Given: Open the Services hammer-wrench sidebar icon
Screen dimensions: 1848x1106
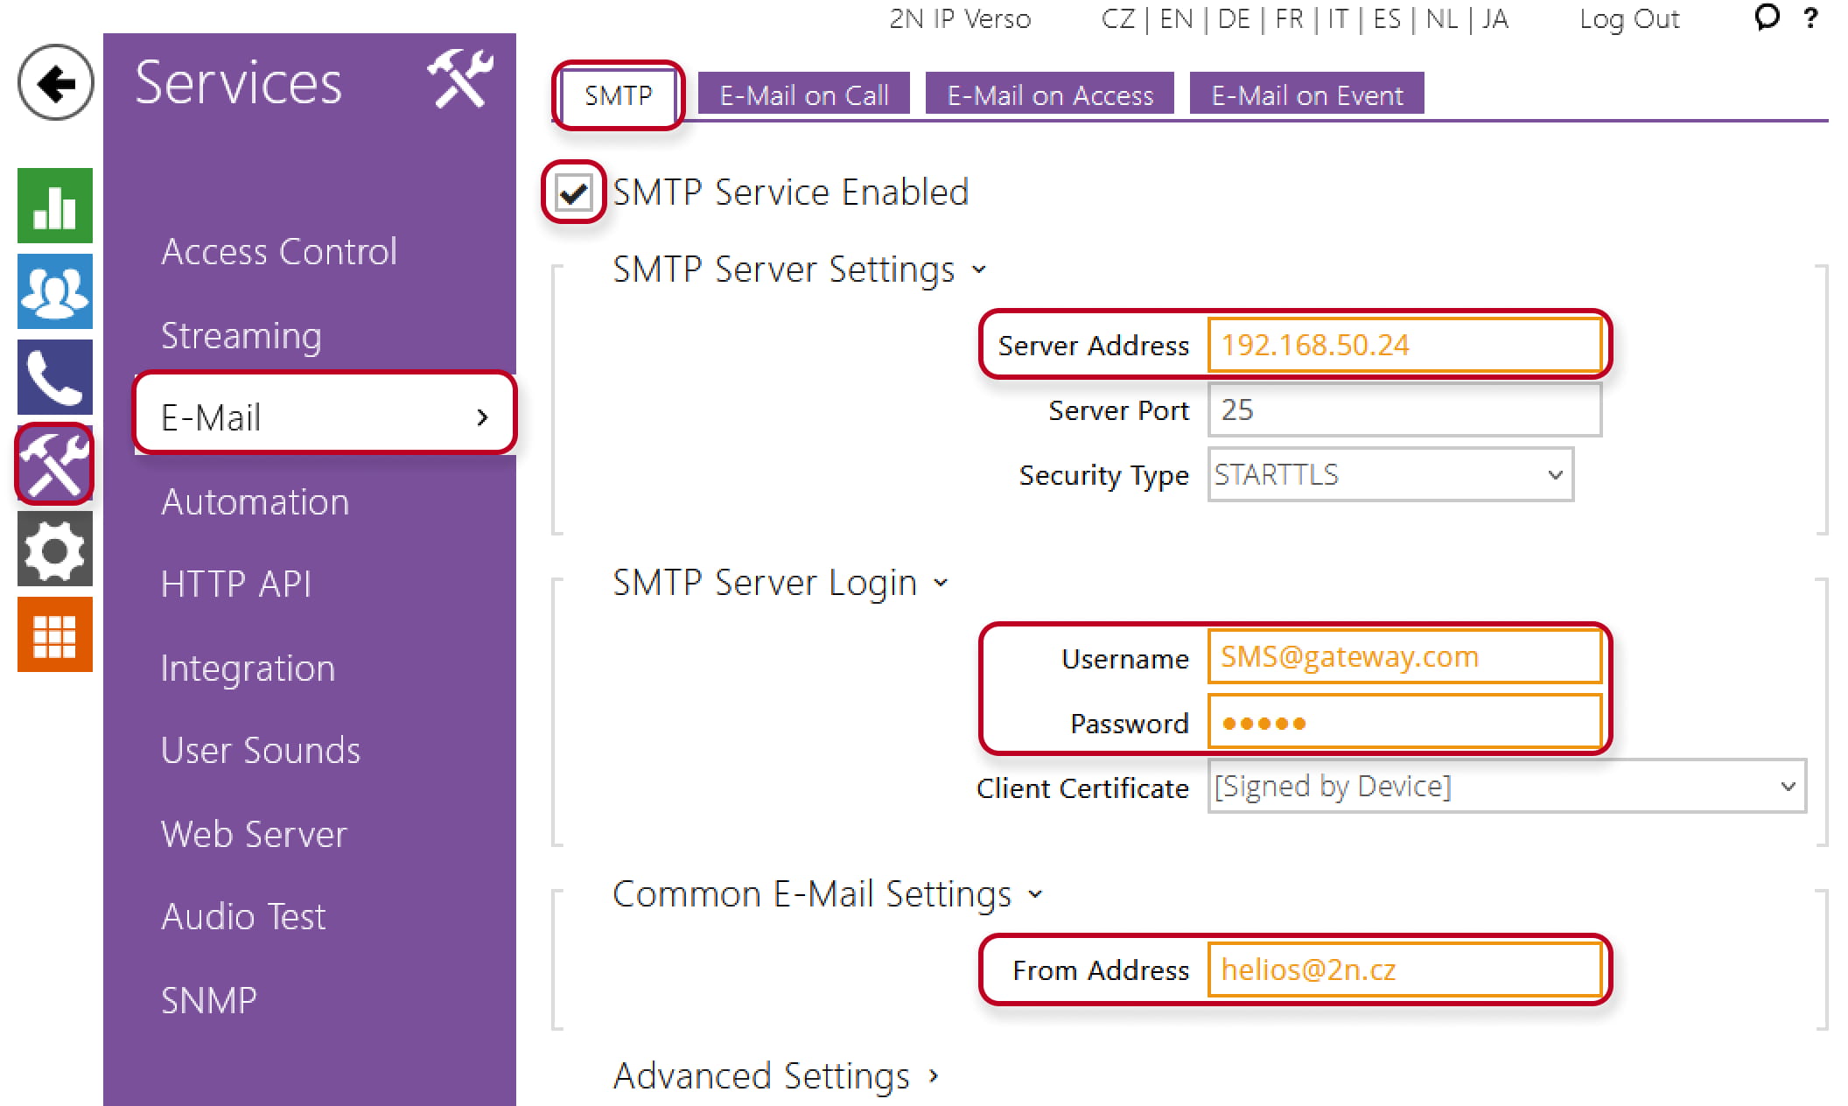Looking at the screenshot, I should [55, 464].
